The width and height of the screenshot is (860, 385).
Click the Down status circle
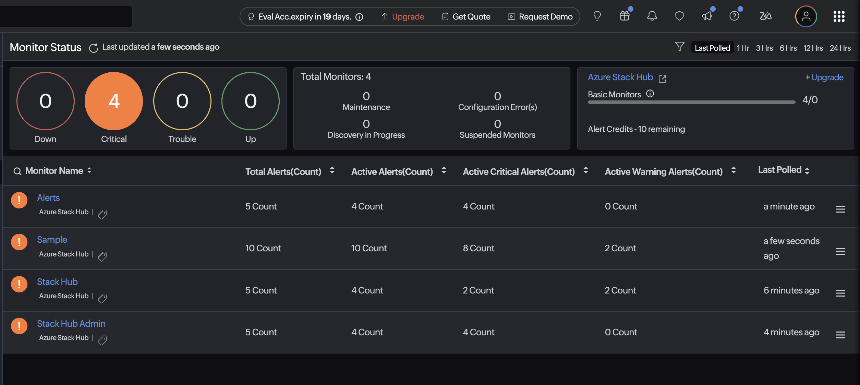(x=45, y=101)
